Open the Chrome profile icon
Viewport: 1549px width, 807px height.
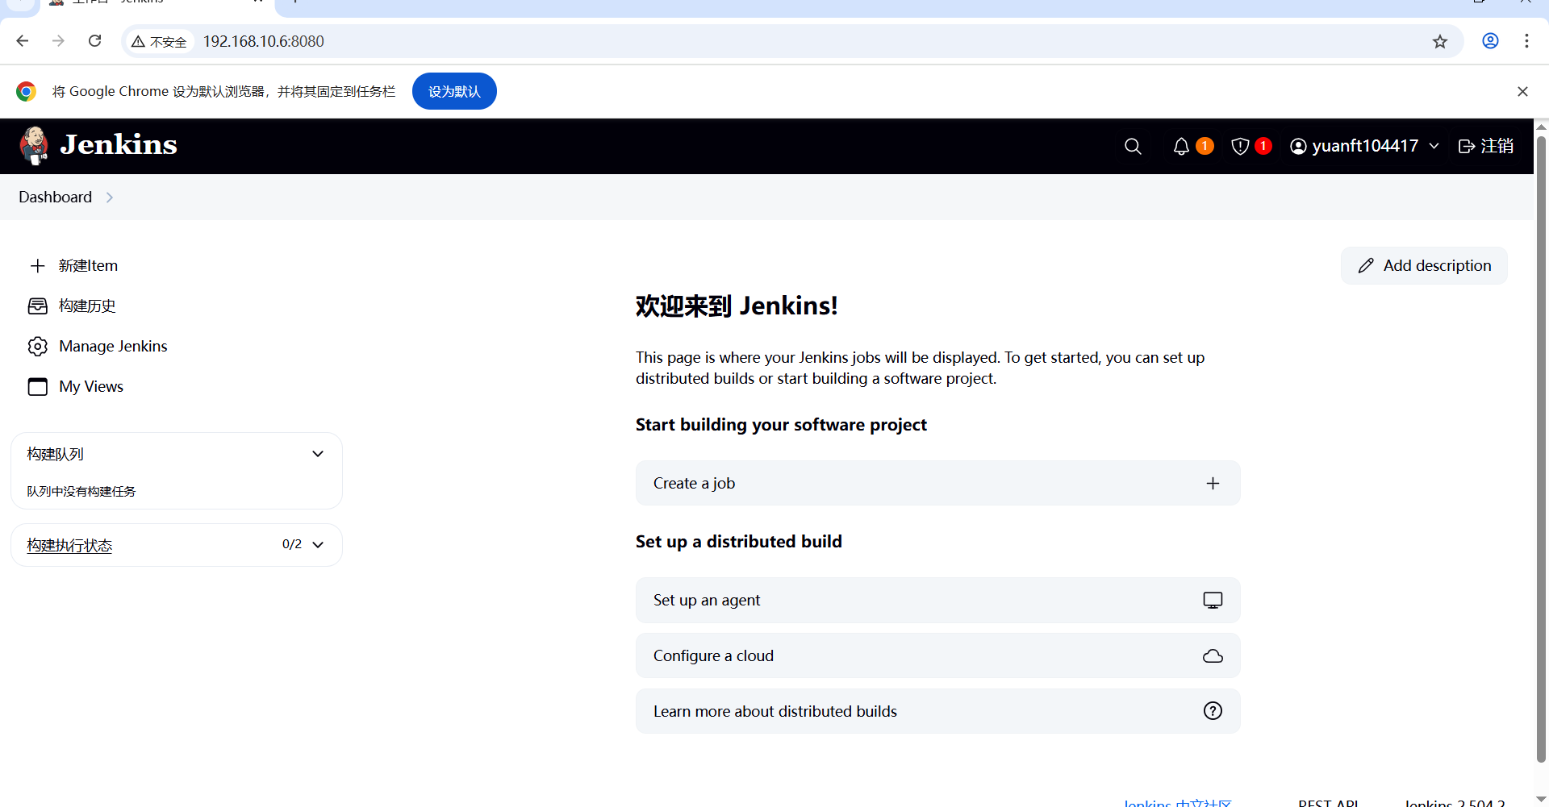(x=1490, y=41)
